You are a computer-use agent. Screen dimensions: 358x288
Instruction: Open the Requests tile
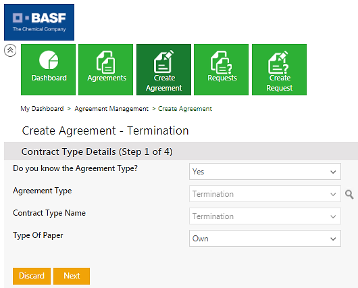pos(222,70)
